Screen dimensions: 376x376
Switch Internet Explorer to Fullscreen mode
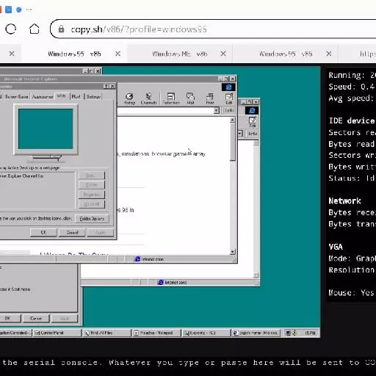[x=171, y=98]
